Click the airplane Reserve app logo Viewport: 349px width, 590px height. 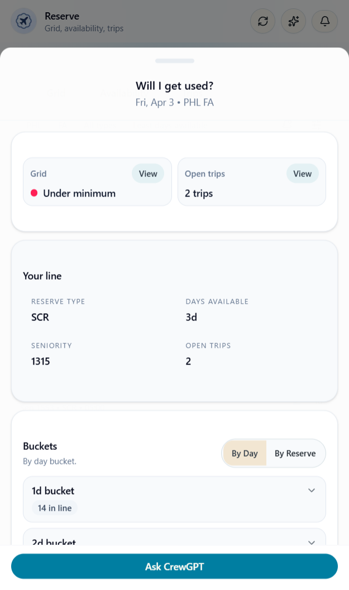(x=23, y=21)
